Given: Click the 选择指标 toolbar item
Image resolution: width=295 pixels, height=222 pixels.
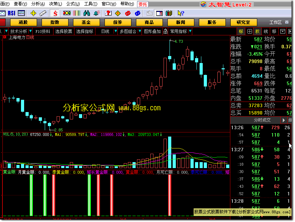Looking at the screenshot, I should 85,31.
